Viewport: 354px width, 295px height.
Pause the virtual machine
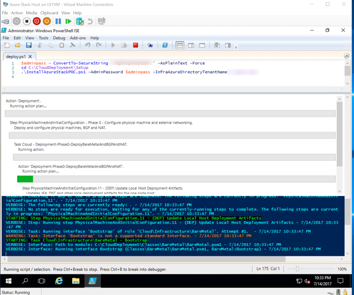(58, 22)
